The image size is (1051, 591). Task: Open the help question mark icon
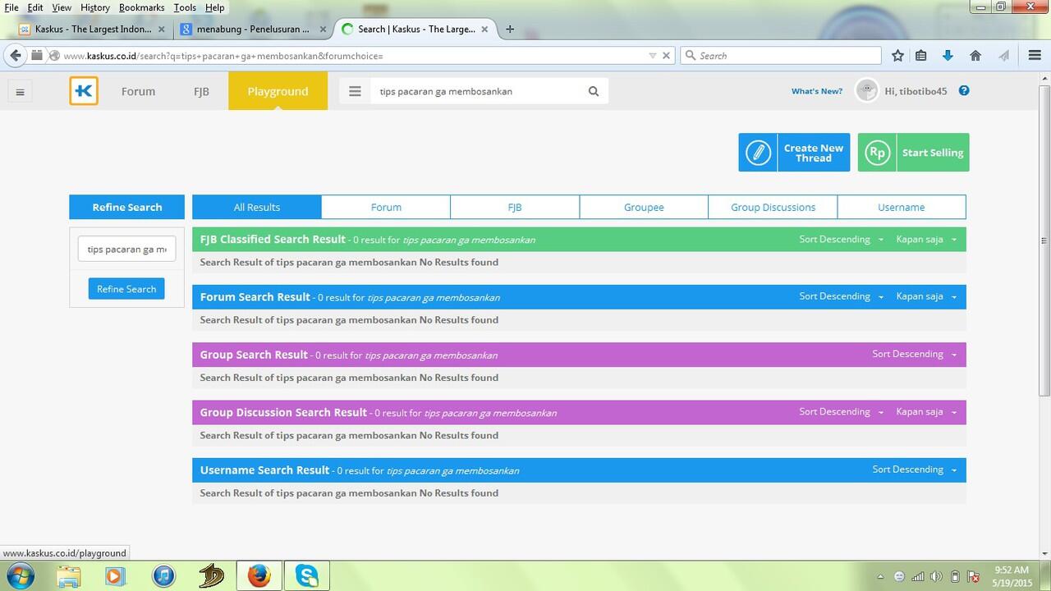coord(964,90)
